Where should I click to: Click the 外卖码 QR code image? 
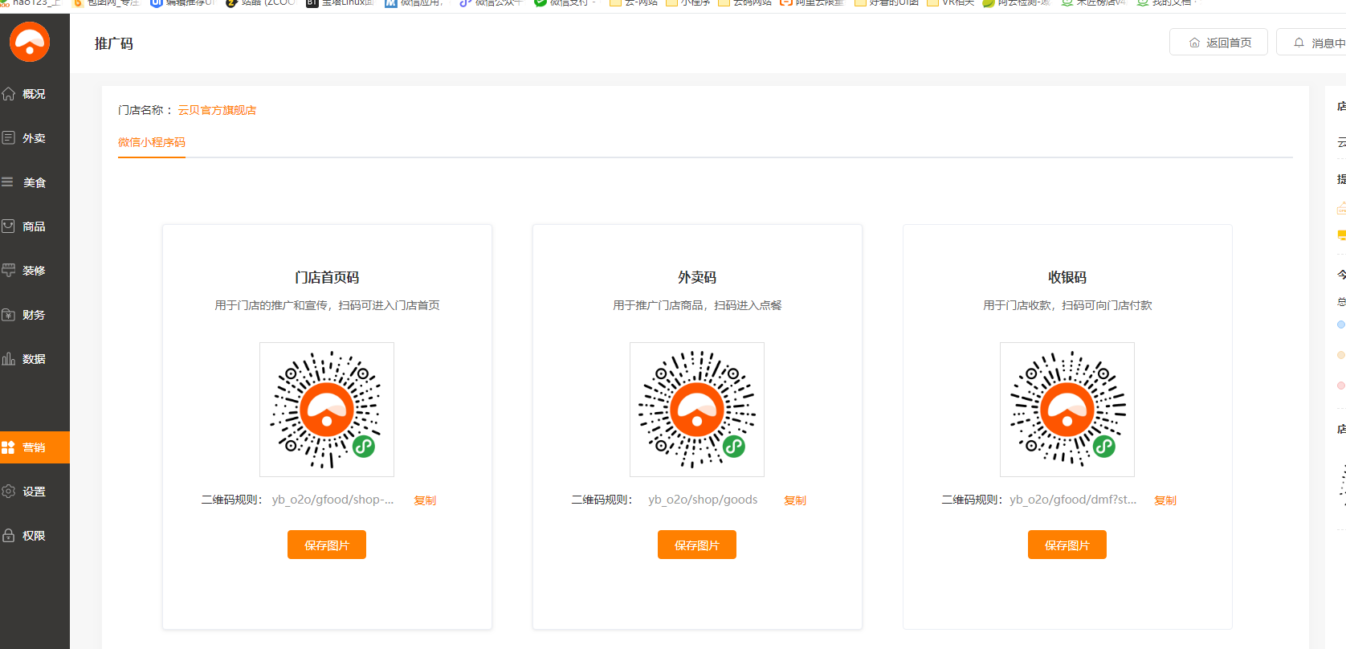[x=697, y=410]
